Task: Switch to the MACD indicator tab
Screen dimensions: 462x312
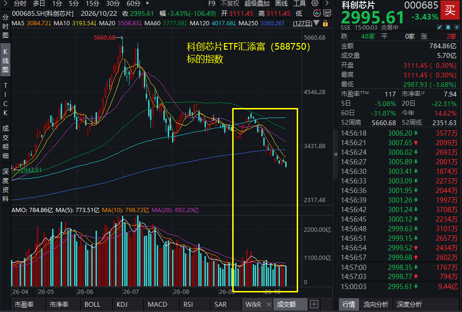Action: pos(157,304)
